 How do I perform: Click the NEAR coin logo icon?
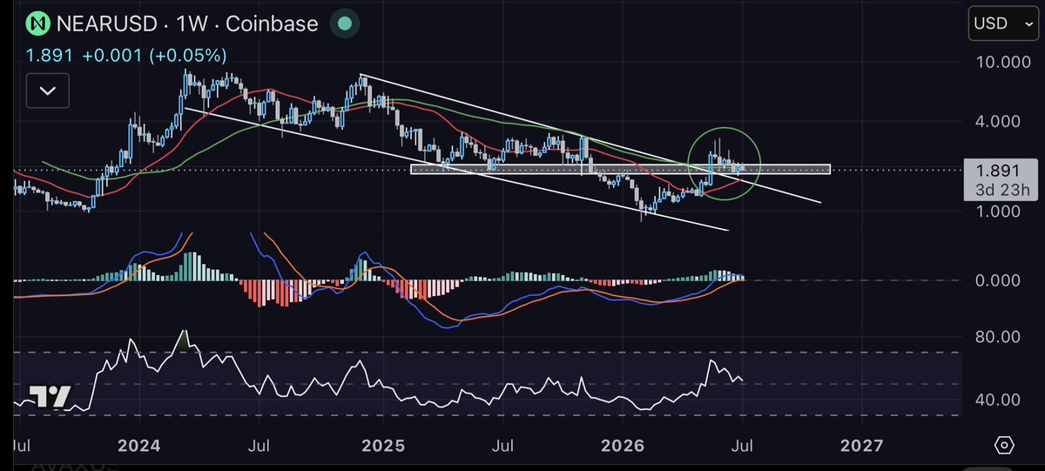pos(37,24)
